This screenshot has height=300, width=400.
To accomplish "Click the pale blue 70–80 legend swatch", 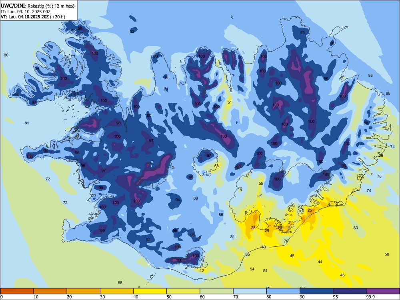I will tap(250, 291).
